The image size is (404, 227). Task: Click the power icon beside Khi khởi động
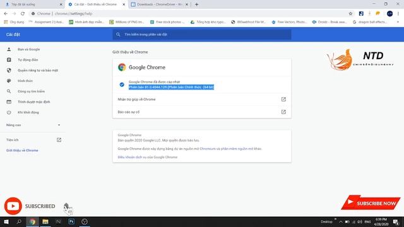(9, 112)
